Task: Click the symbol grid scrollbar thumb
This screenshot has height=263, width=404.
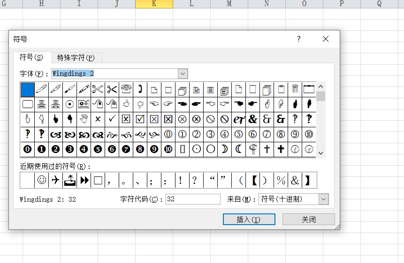Action: pyautogui.click(x=321, y=96)
